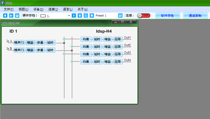The width and height of the screenshot is (210, 119).
Task: Click the trash delete preset icon
Action: (x=80, y=16)
